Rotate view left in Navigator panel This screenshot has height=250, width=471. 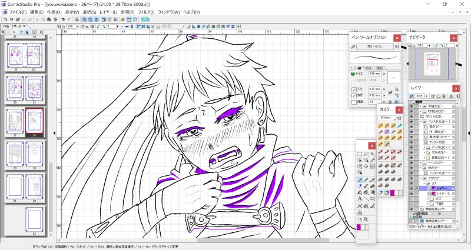click(x=437, y=45)
